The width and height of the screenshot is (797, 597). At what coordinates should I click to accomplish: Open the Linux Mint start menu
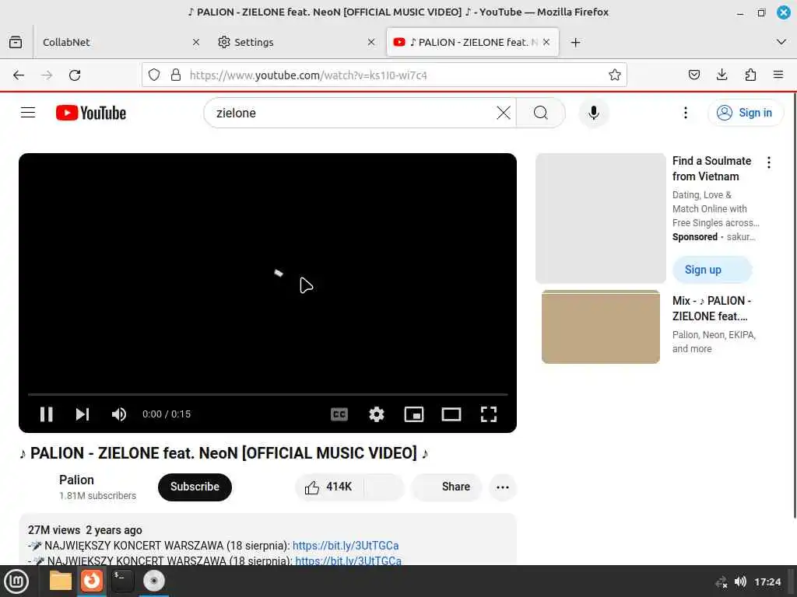16,581
